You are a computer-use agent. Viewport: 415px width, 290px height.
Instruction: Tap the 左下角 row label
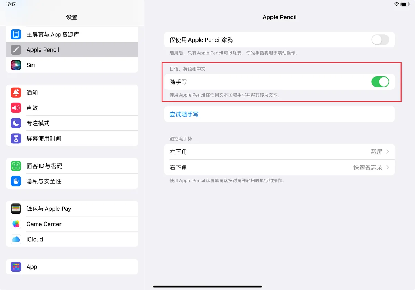click(178, 152)
